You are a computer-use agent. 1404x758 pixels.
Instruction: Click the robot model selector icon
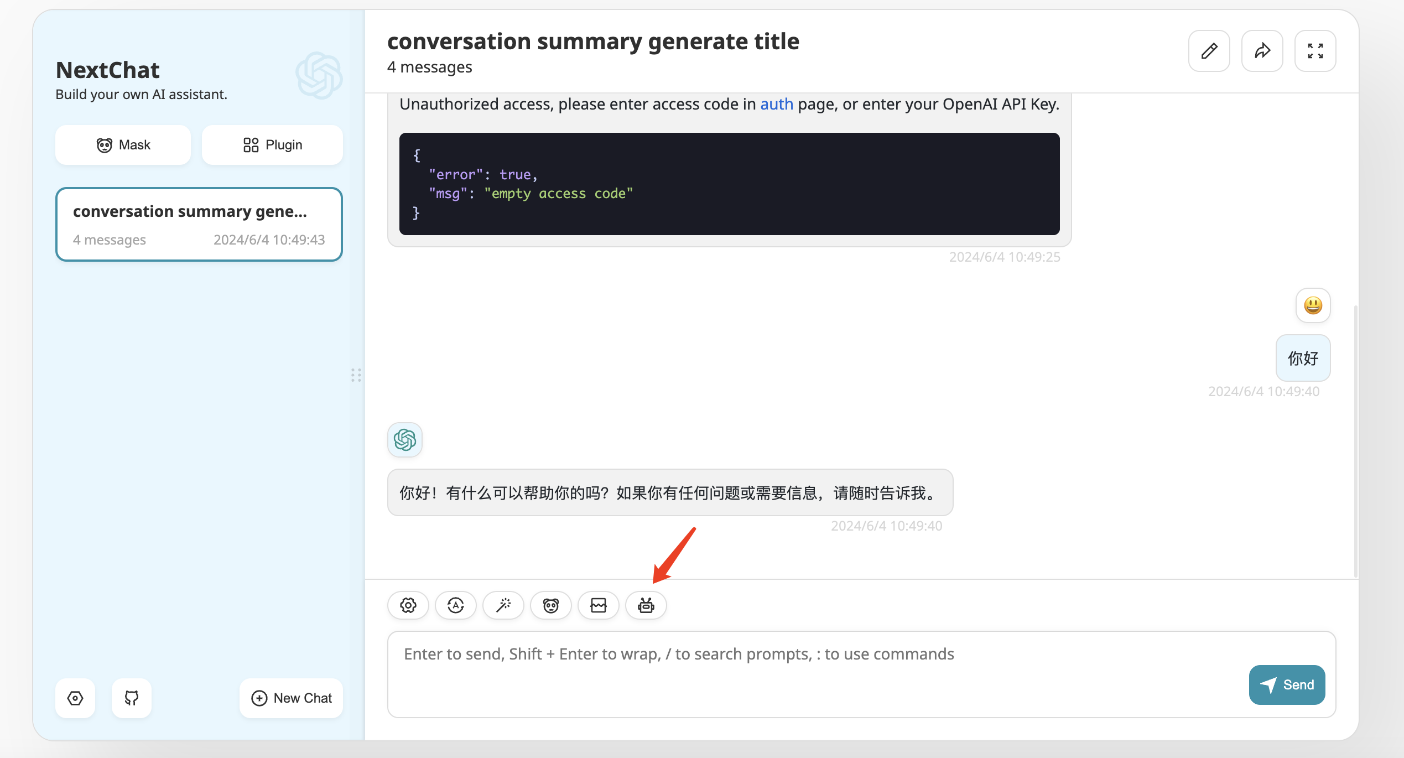pos(646,605)
